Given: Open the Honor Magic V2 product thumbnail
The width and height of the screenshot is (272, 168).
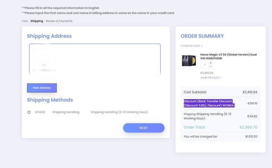Looking at the screenshot, I should [189, 60].
